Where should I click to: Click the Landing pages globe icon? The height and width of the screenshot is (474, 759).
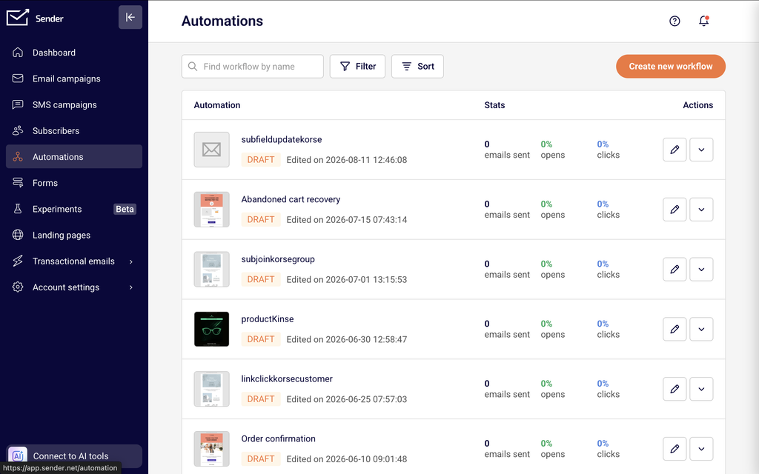click(x=18, y=235)
